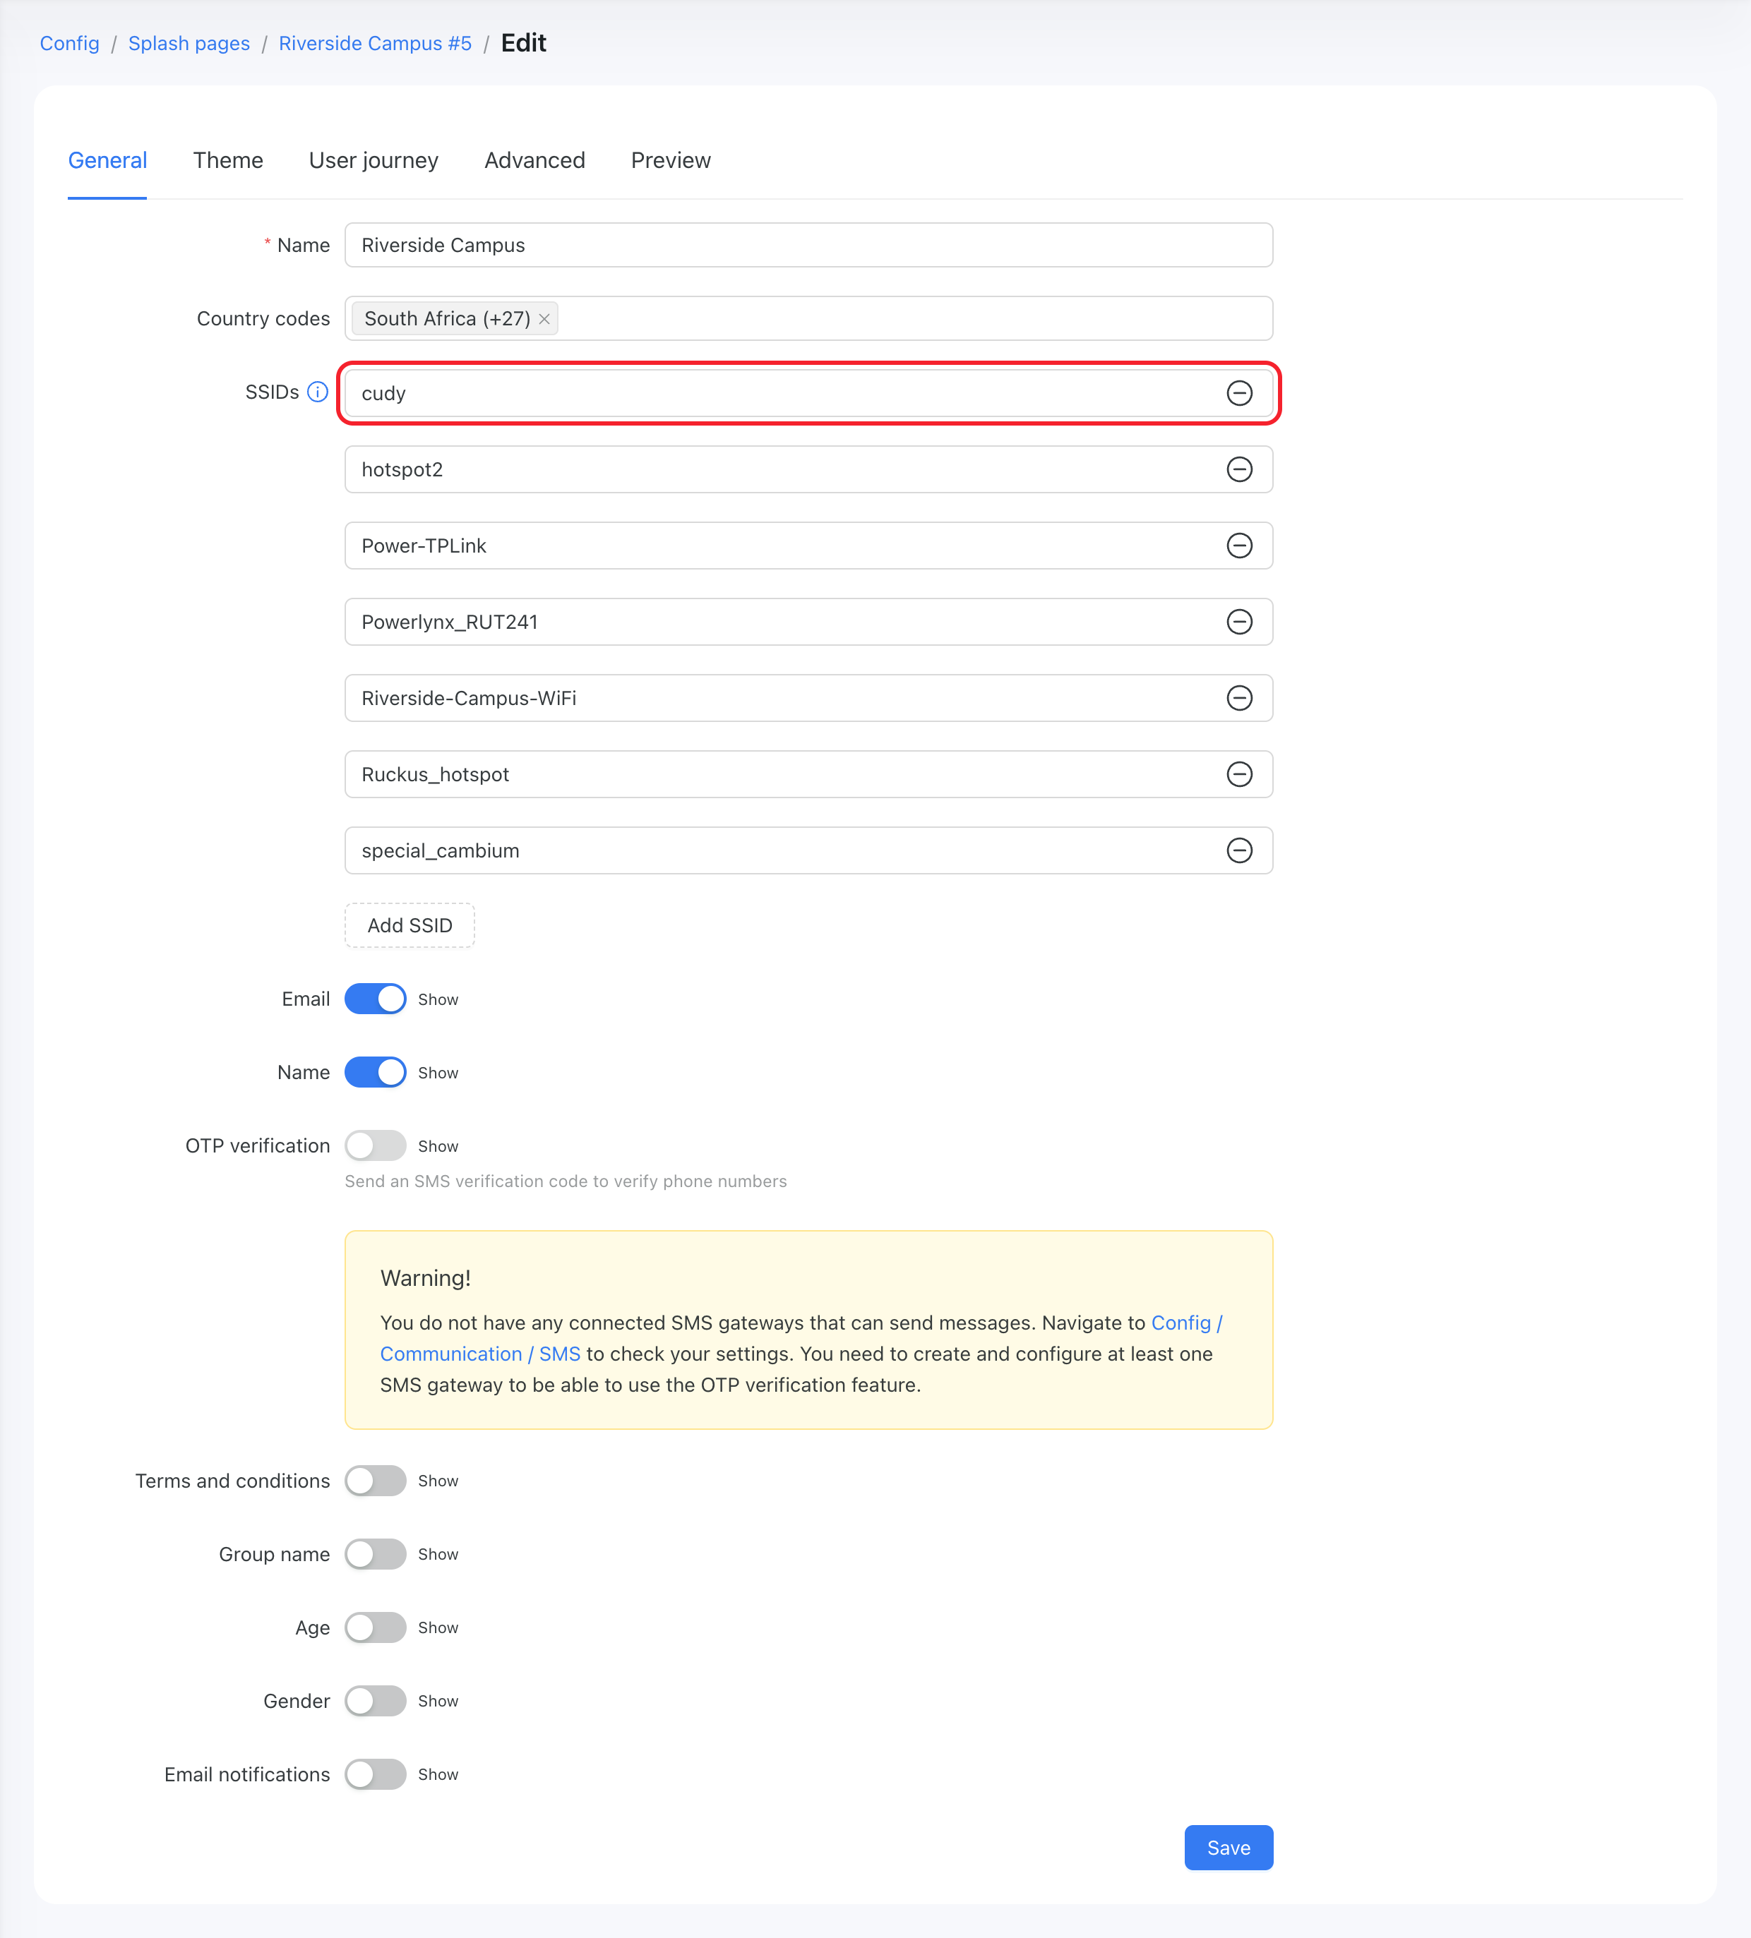1751x1938 pixels.
Task: Remove South Africa (+27) country code tag
Action: point(544,319)
